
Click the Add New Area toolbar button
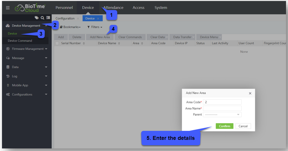[x=100, y=37]
